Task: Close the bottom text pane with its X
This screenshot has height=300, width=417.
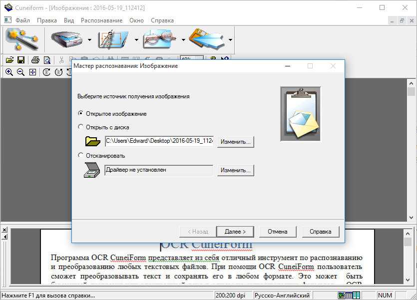Action: [4, 230]
